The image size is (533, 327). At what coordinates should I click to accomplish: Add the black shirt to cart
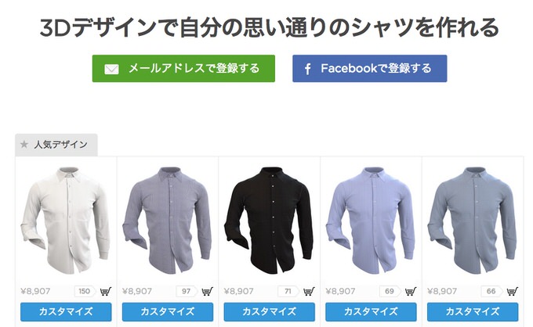click(309, 291)
